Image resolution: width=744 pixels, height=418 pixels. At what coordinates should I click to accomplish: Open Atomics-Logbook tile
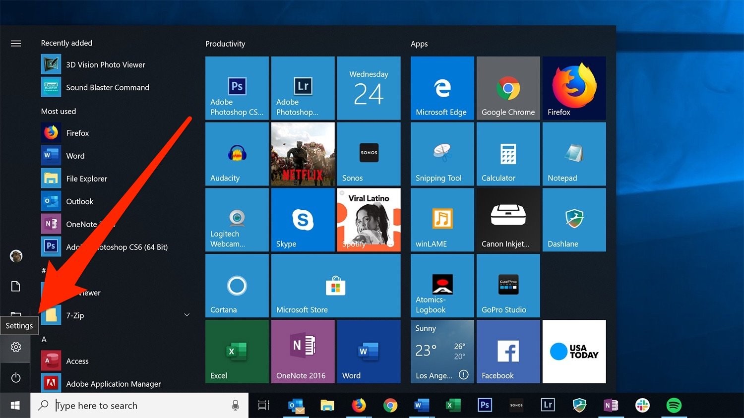coord(442,286)
